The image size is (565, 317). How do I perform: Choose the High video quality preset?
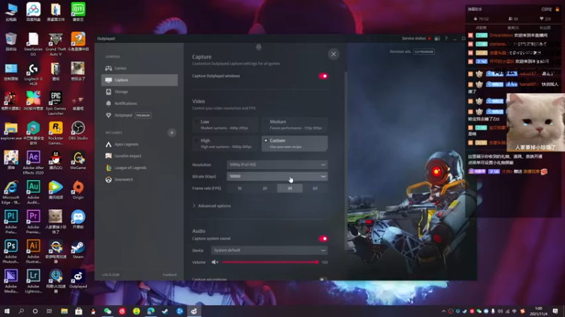(225, 144)
